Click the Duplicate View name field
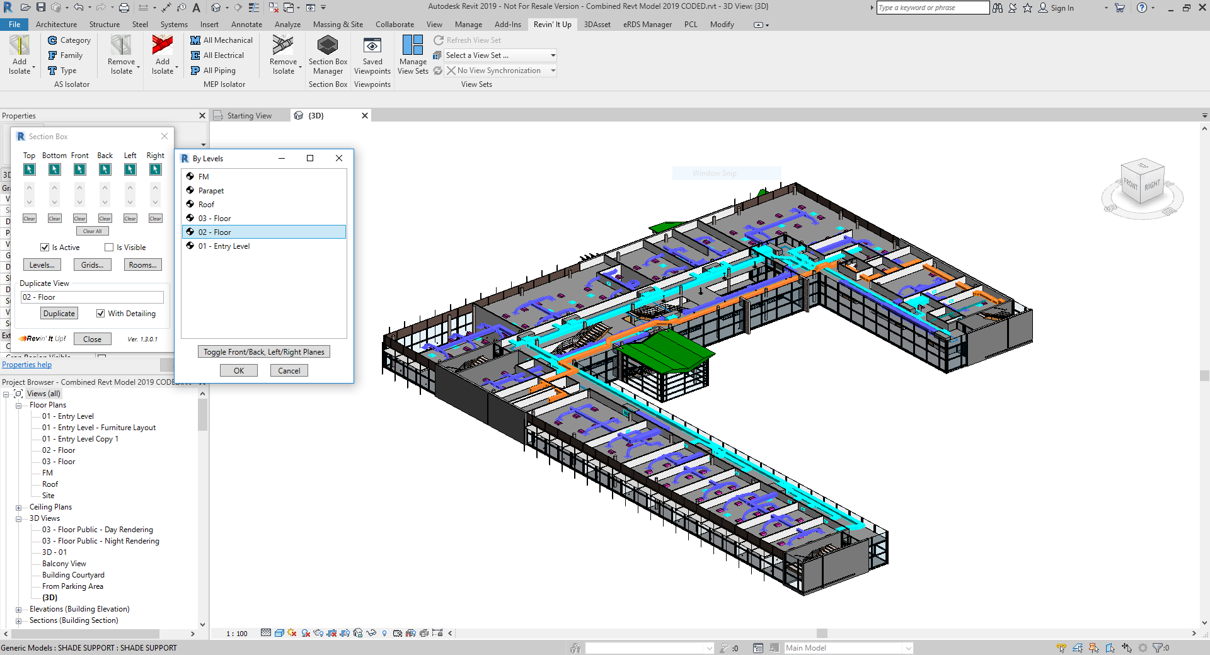Viewport: 1210px width, 655px height. click(93, 297)
